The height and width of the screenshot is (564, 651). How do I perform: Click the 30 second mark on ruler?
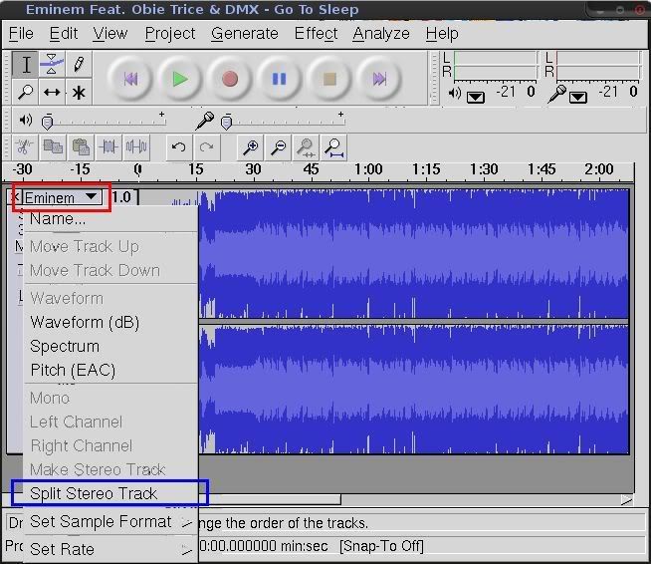tap(253, 169)
